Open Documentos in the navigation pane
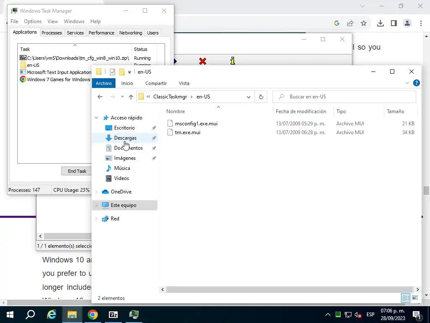Image resolution: width=430 pixels, height=323 pixels. (x=128, y=148)
